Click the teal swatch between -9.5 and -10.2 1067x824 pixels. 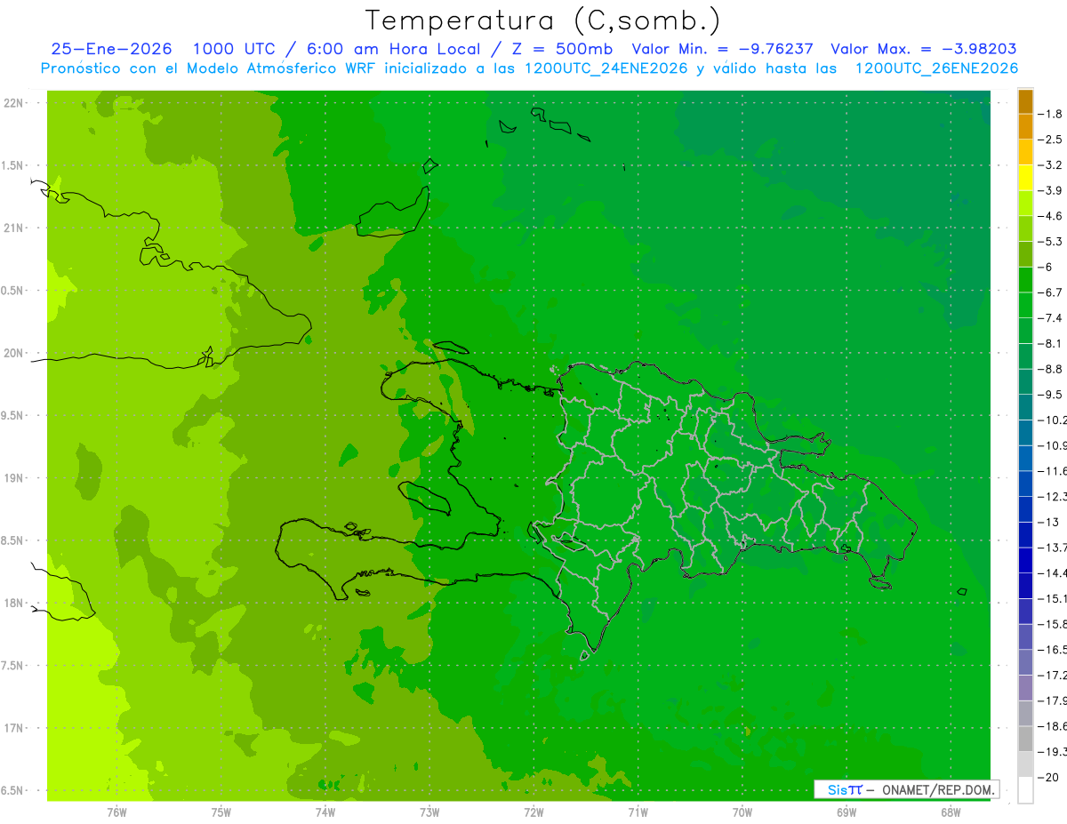(1025, 407)
